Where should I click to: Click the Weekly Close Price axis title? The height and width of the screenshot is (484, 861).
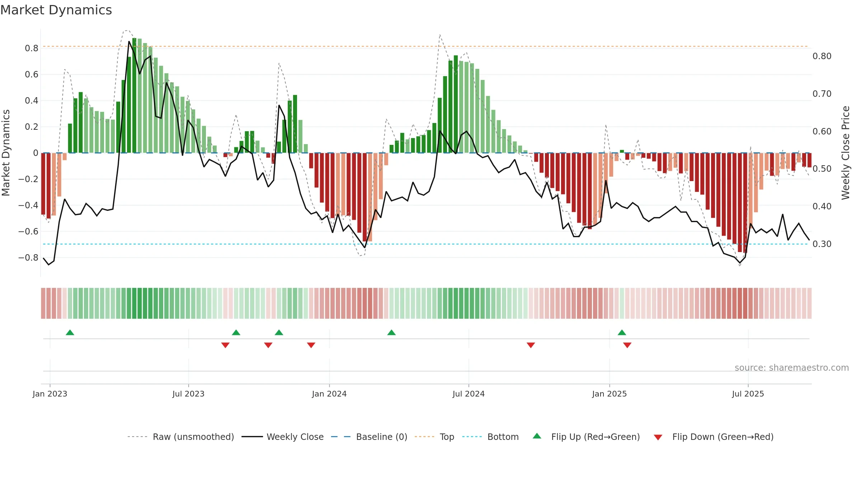point(846,153)
